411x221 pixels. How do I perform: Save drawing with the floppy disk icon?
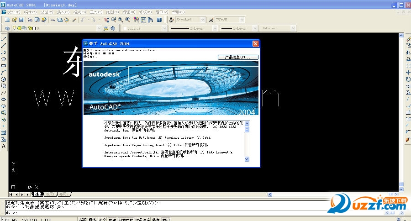[x=21, y=20]
